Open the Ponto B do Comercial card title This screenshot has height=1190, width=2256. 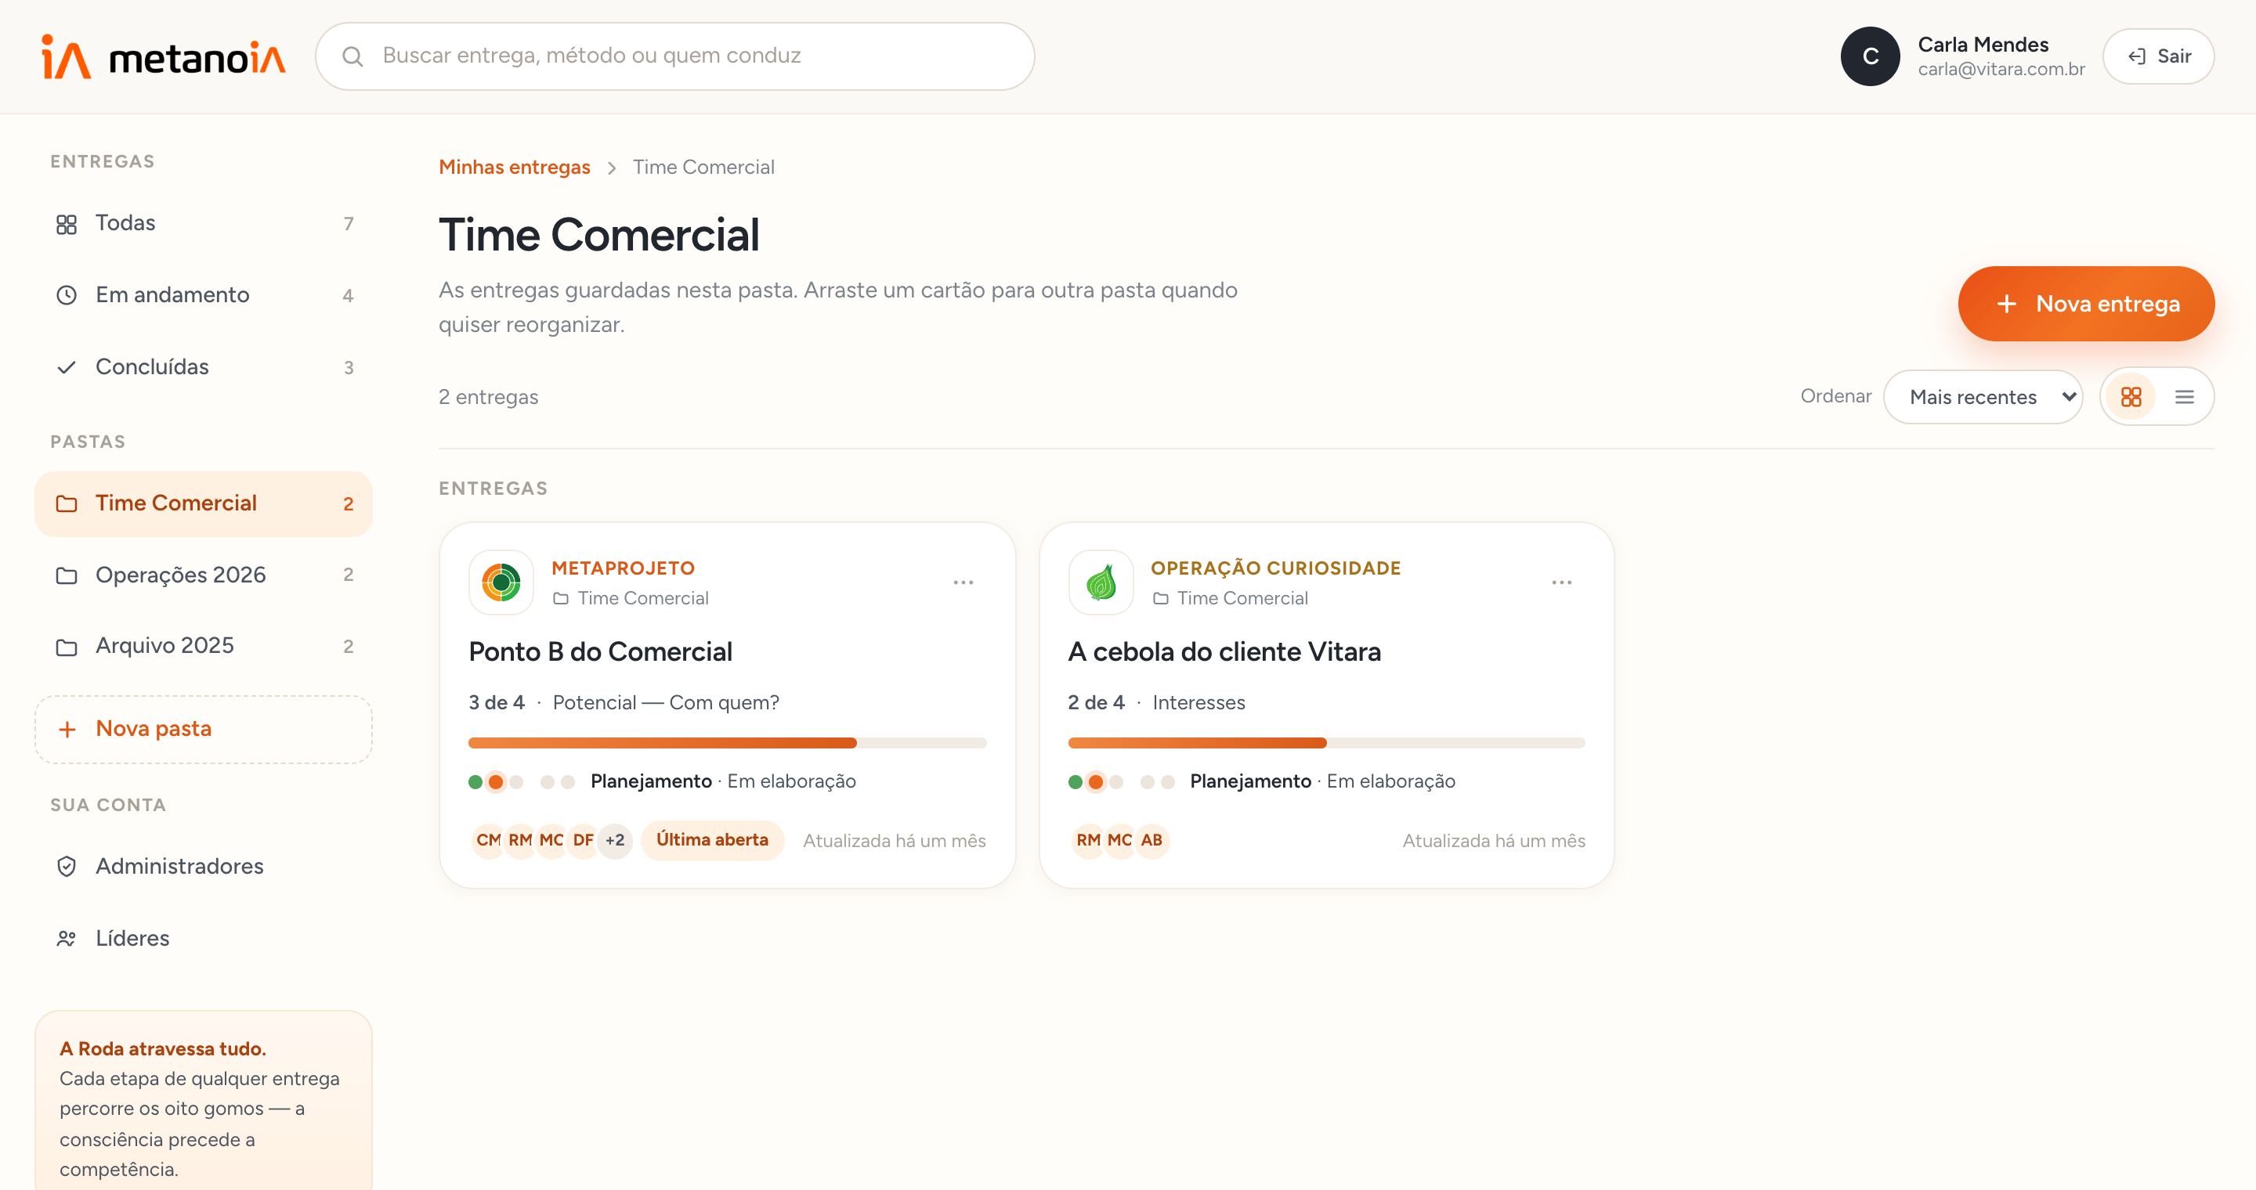point(600,652)
